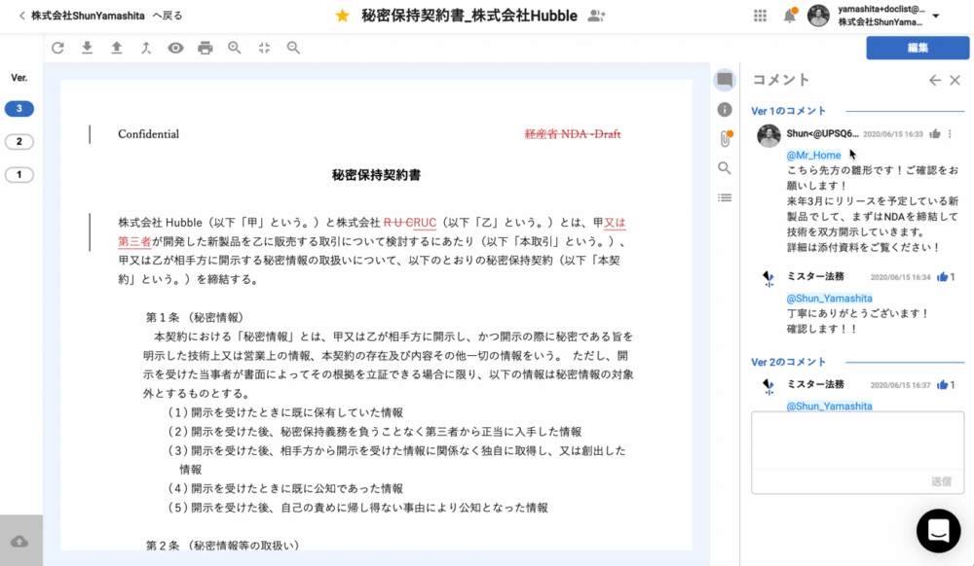Click the struck-through '経産省 NDA -Draft' text
974x566 pixels.
[x=573, y=134]
